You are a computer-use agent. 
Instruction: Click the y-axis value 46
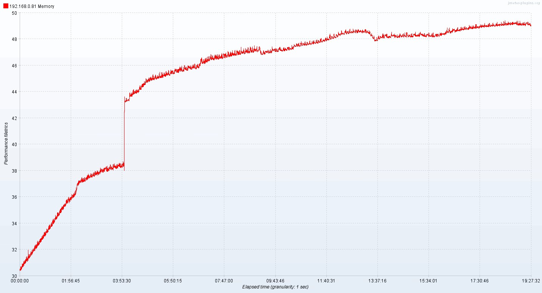click(15, 65)
